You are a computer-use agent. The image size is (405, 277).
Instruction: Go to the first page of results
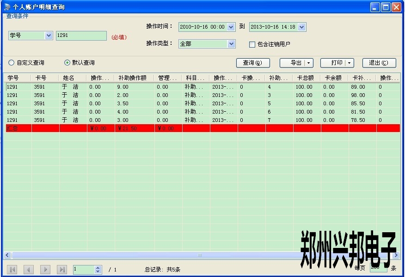coord(12,270)
